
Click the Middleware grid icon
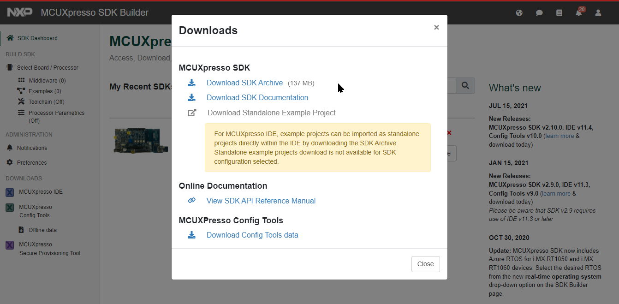[21, 80]
